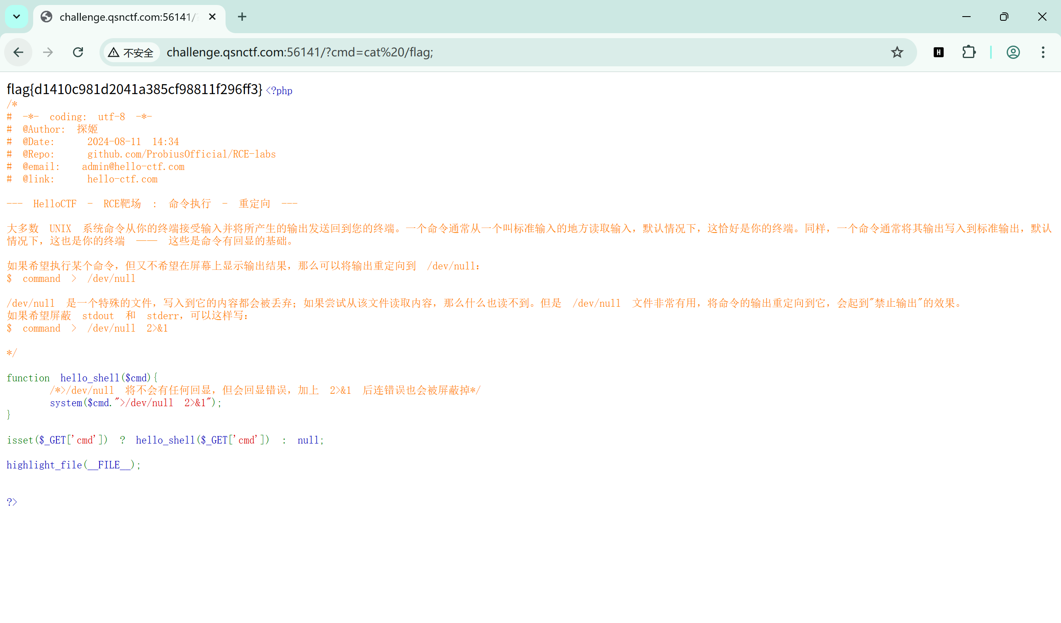Image resolution: width=1061 pixels, height=623 pixels.
Task: Open a new tab with plus button
Action: (242, 17)
